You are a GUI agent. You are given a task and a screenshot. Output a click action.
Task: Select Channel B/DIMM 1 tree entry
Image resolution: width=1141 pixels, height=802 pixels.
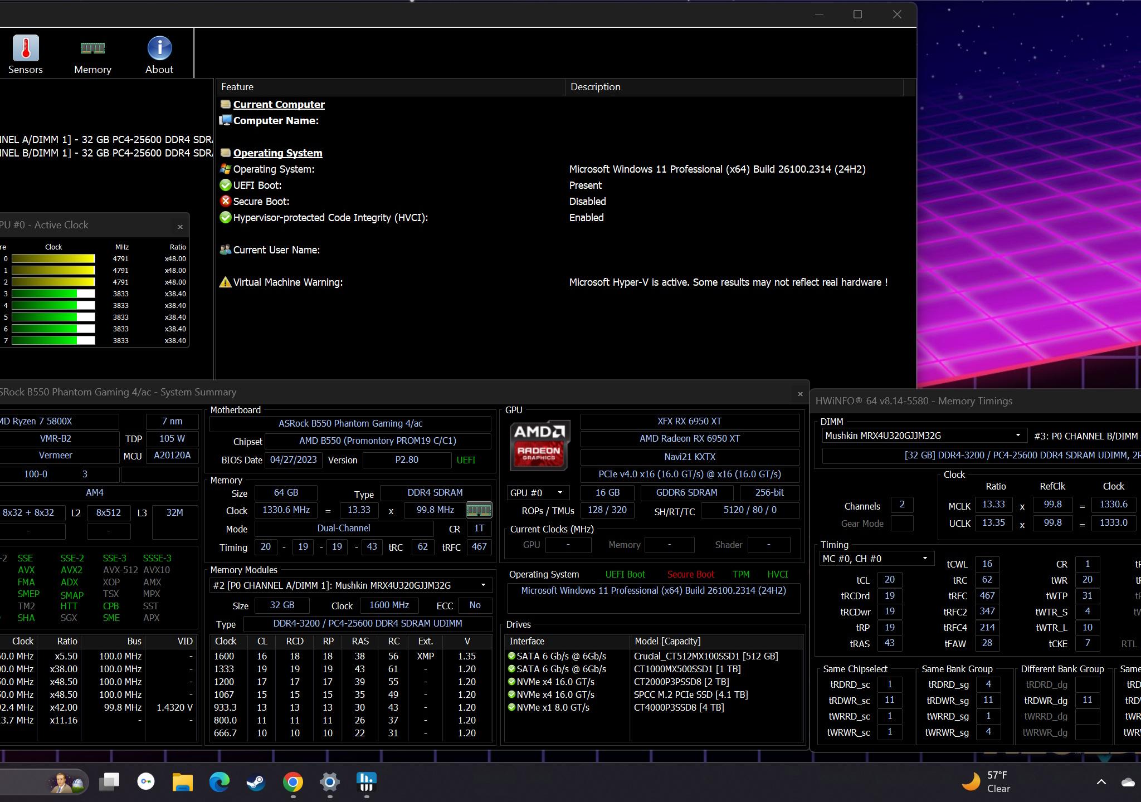coord(106,153)
